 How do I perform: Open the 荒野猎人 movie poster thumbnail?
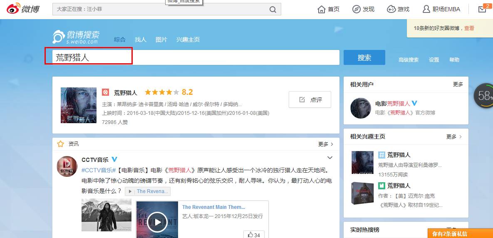(x=79, y=105)
